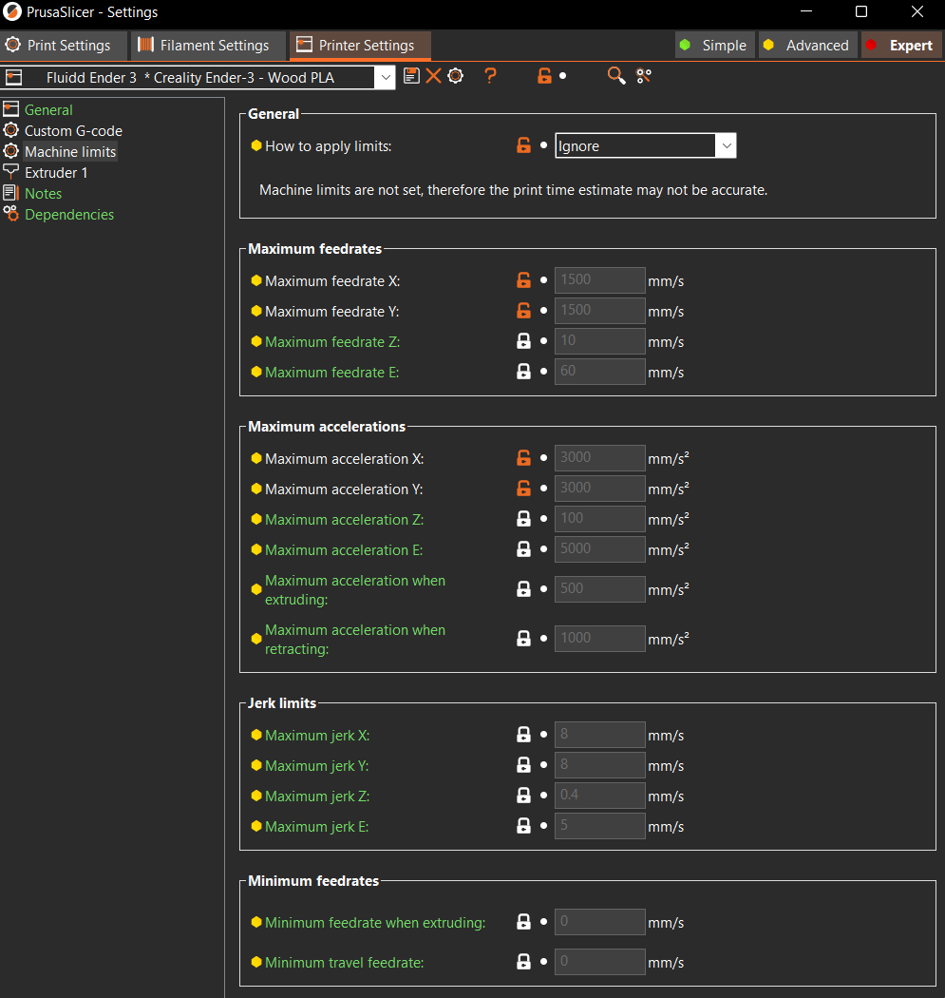Click the unlocked lock for Maximum acceleration Y
The height and width of the screenshot is (998, 945).
coord(523,489)
